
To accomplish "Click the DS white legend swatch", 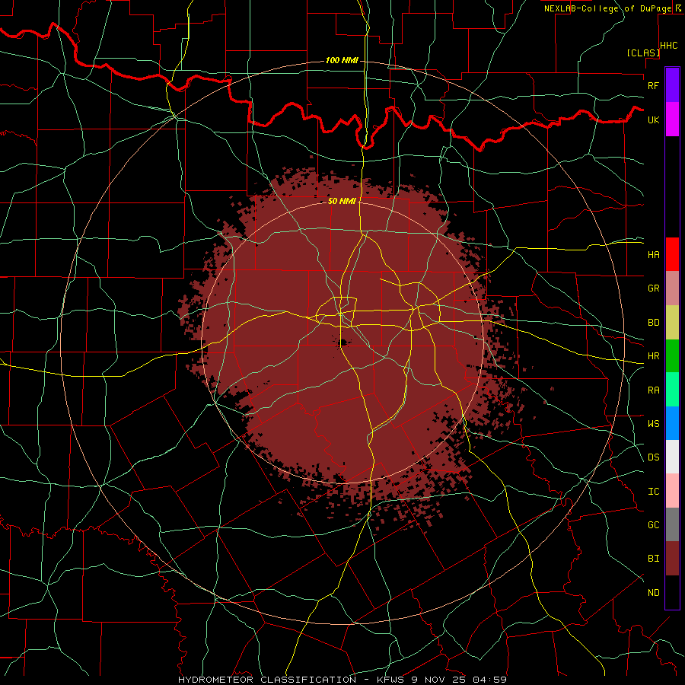I will click(672, 457).
